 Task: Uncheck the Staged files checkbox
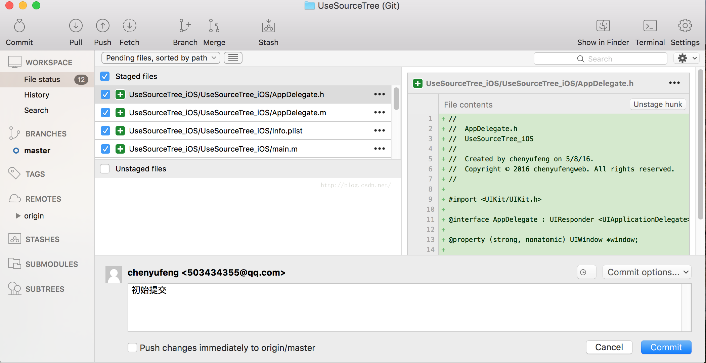point(105,76)
